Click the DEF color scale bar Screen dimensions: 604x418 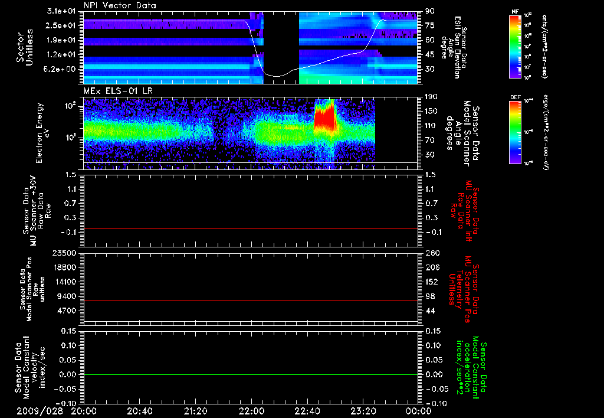click(x=516, y=132)
